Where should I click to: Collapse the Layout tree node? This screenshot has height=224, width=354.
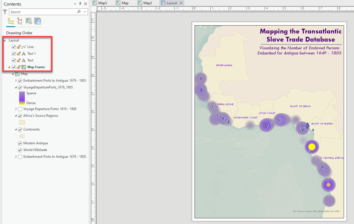5,40
